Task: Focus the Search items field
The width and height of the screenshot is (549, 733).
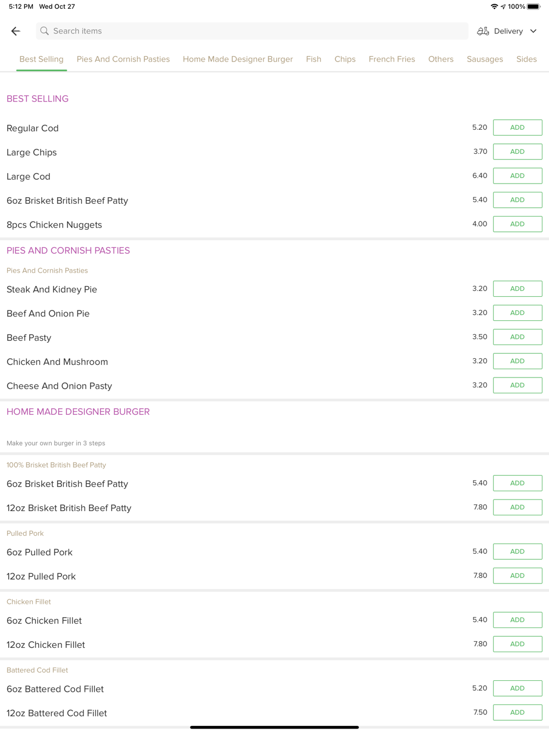Action: [252, 31]
